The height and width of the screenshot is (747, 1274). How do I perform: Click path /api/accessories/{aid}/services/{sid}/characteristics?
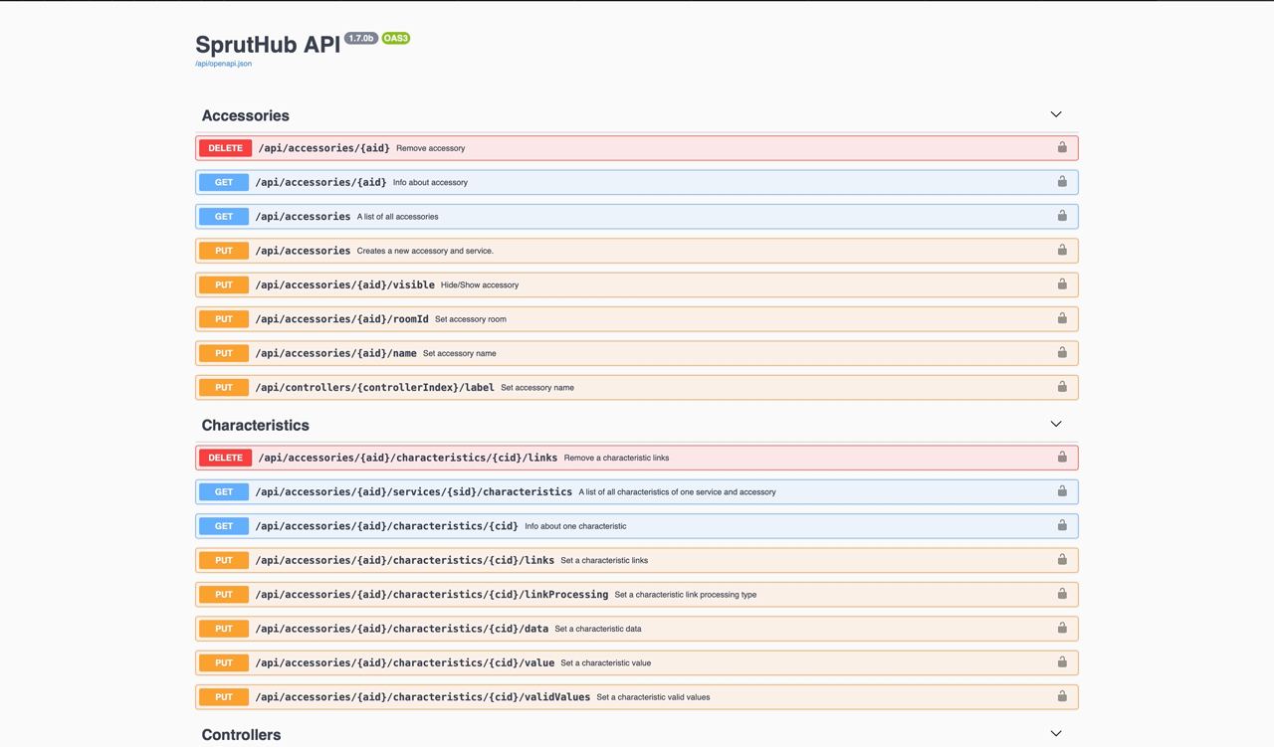coord(414,491)
